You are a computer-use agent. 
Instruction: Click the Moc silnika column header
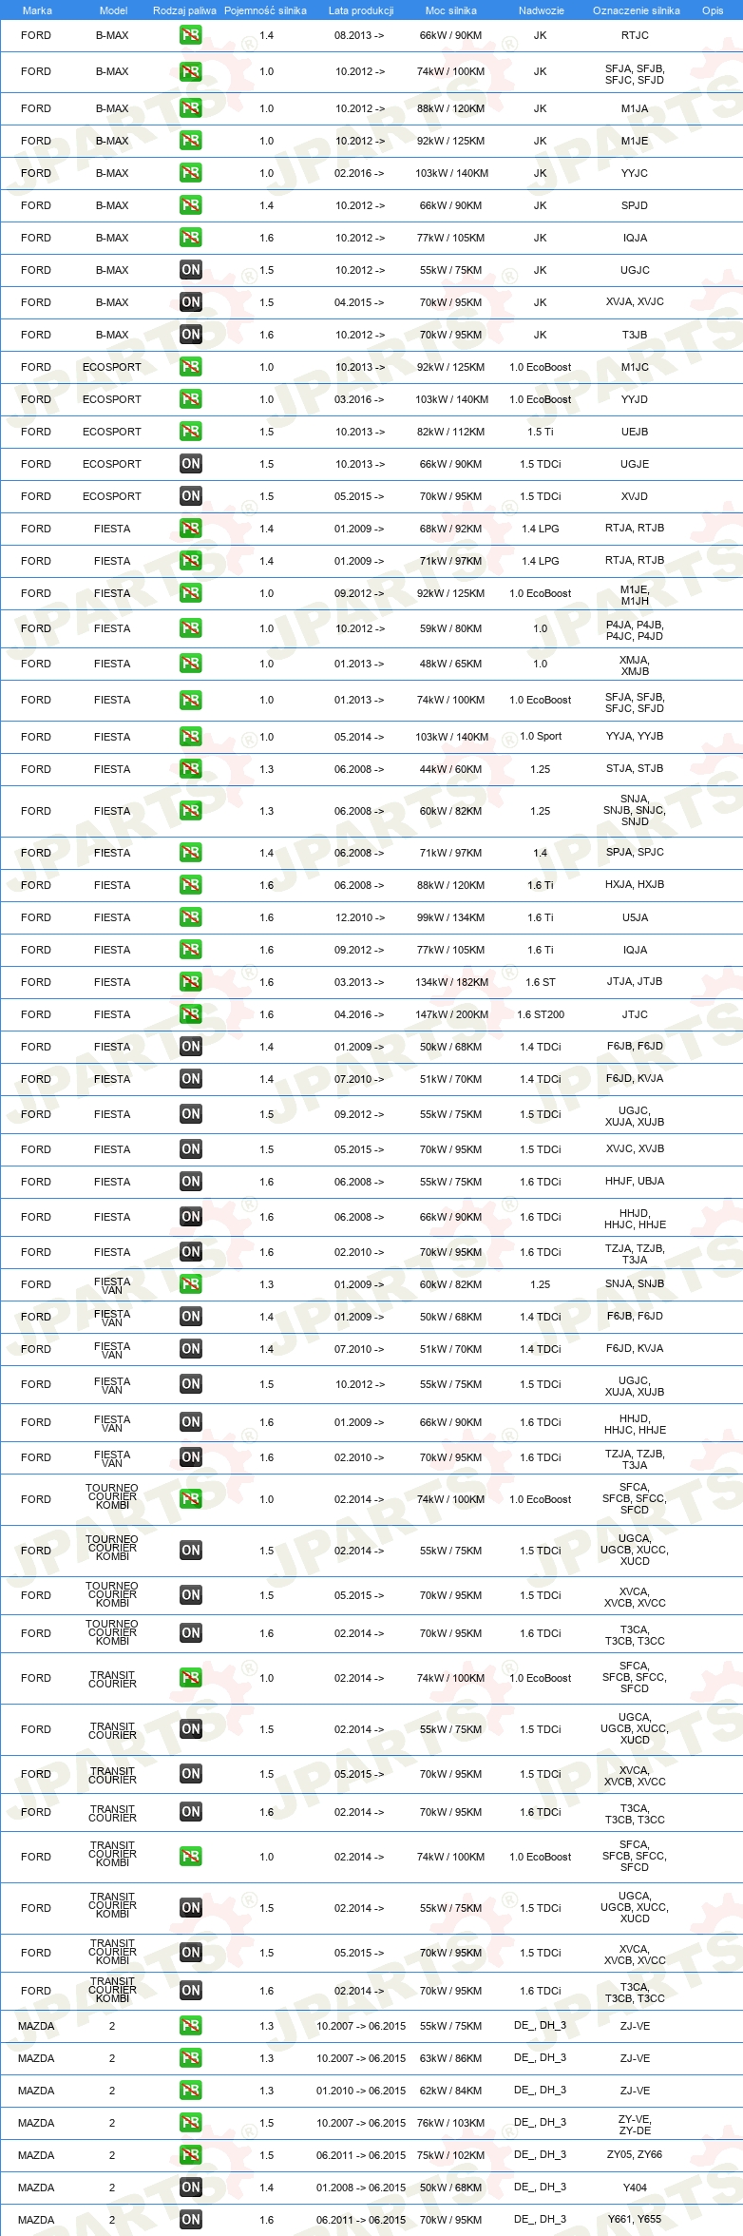point(451,10)
